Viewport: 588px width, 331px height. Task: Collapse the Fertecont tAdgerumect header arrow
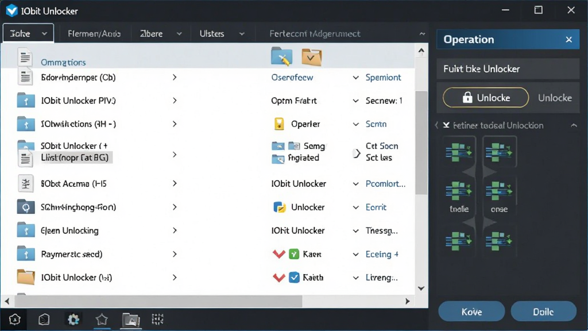click(422, 34)
